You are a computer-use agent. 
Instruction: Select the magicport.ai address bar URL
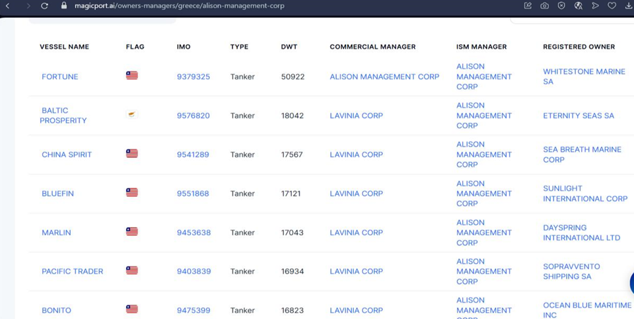(x=179, y=6)
